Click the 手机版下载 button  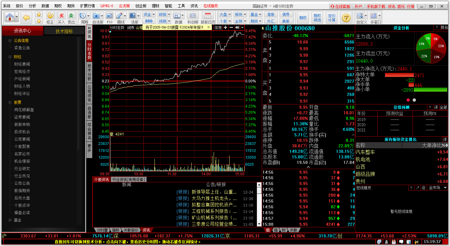click(x=376, y=6)
